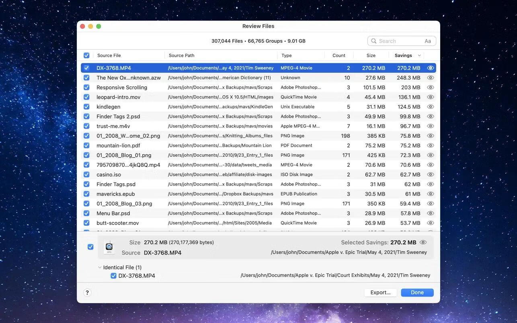Toggle the select-all checkbox in header
517x323 pixels.
[86, 55]
